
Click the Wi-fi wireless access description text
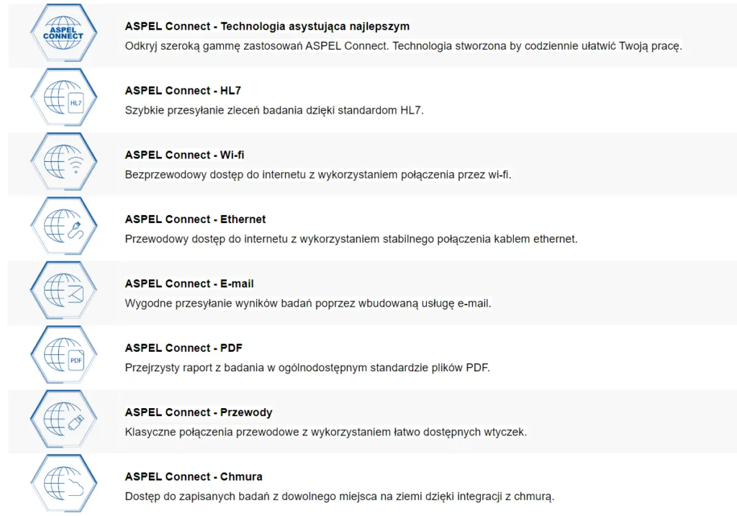click(317, 175)
